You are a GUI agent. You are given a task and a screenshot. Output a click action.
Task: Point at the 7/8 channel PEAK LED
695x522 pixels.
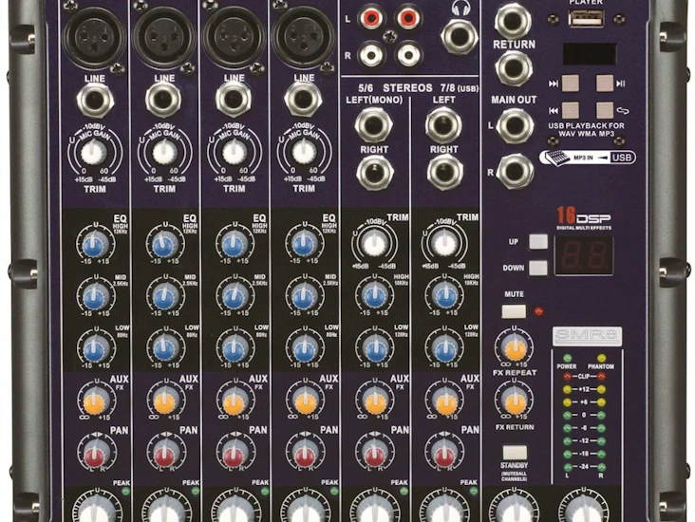[x=474, y=491]
